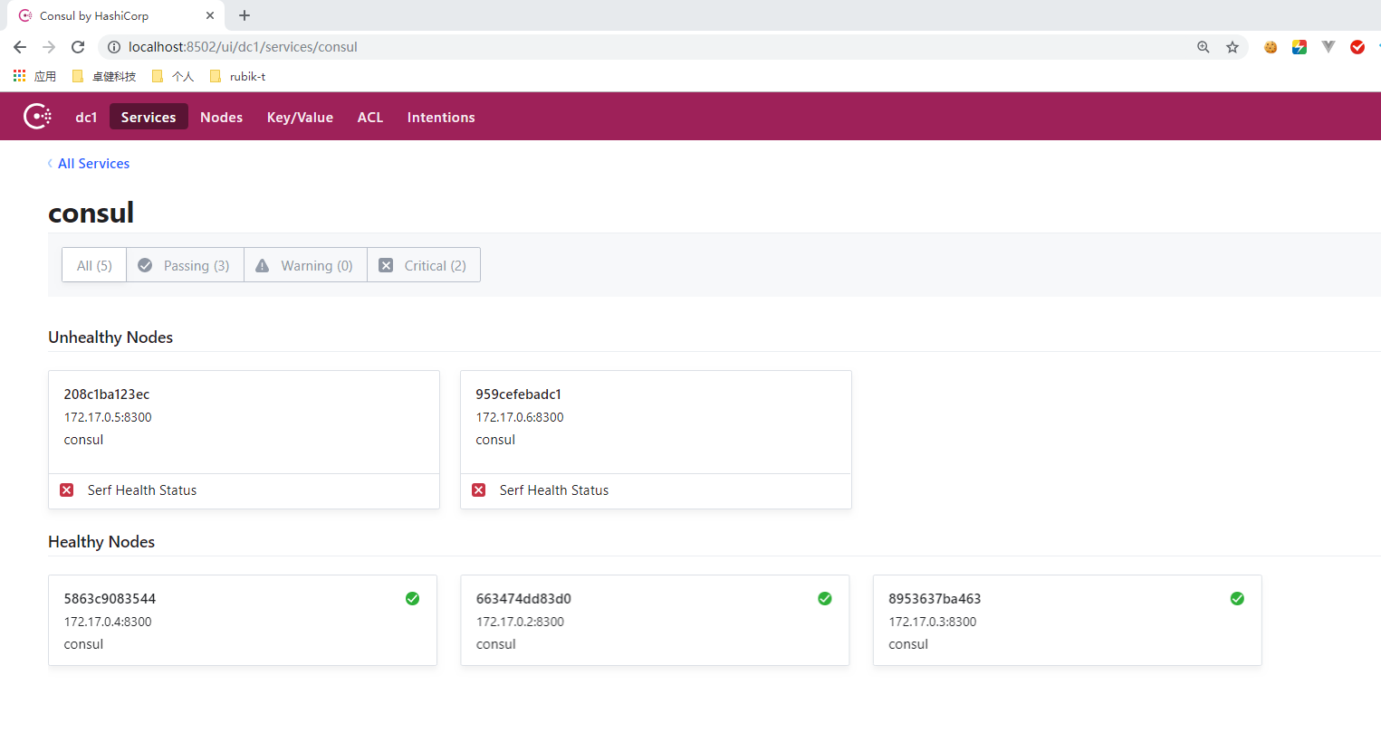Open the 卓健科技 bookmark folder
Image resolution: width=1381 pixels, height=751 pixels.
click(104, 76)
